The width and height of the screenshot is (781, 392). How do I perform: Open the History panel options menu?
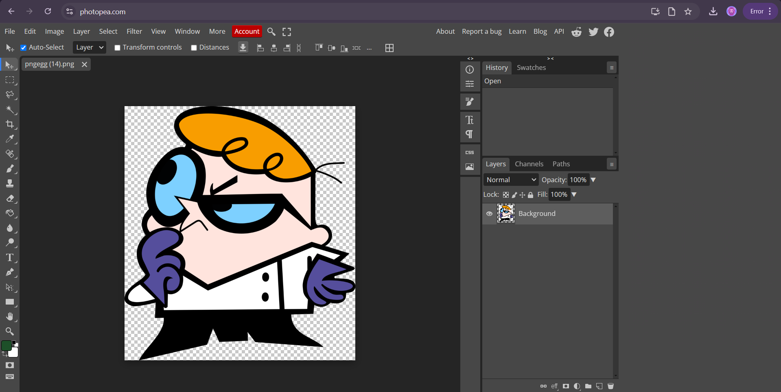click(612, 68)
